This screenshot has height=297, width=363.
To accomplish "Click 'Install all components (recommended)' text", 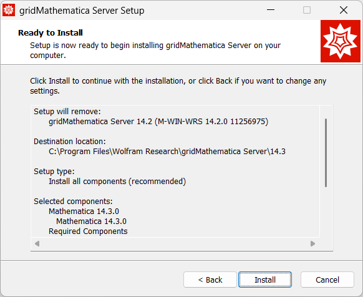I will point(117,182).
